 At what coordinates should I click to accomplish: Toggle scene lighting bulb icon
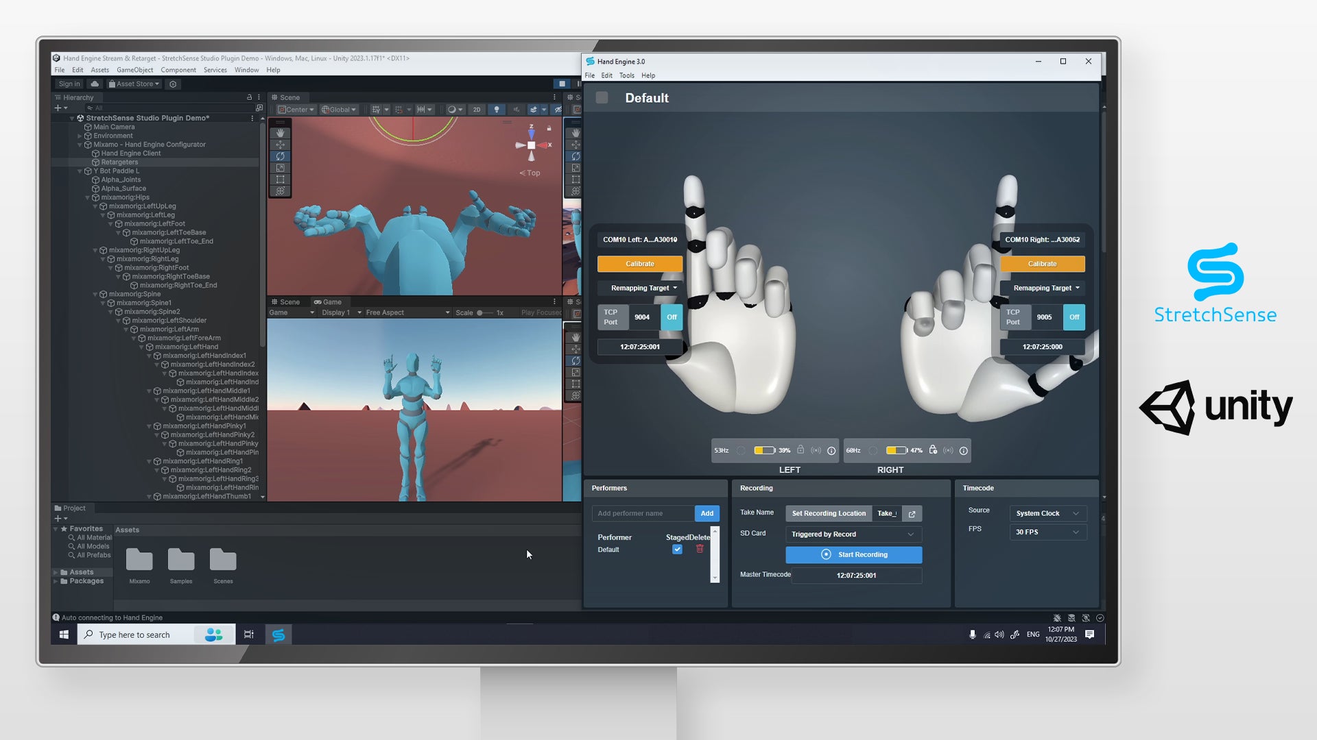pos(497,110)
